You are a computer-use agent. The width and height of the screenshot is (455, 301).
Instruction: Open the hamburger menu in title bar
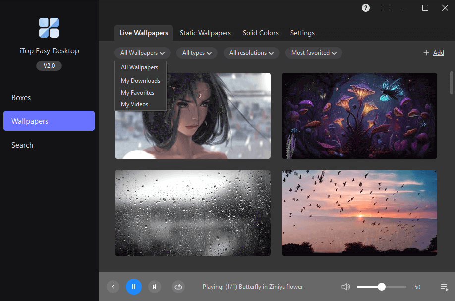tap(386, 8)
